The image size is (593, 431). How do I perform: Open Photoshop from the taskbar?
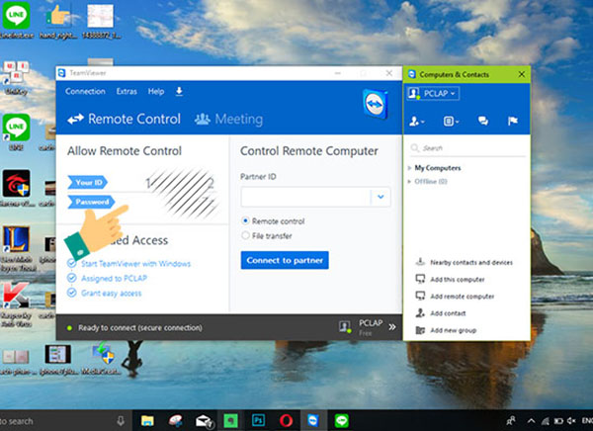(x=258, y=421)
